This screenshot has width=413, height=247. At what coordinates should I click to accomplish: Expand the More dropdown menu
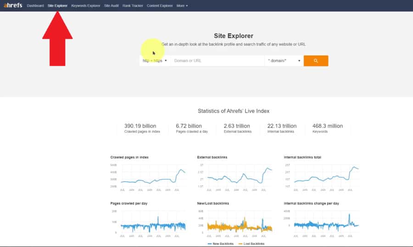point(182,5)
